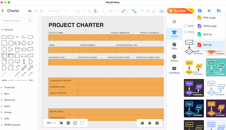Click the keyboard shortcuts icon
The height and width of the screenshot is (130, 226).
[157, 123]
